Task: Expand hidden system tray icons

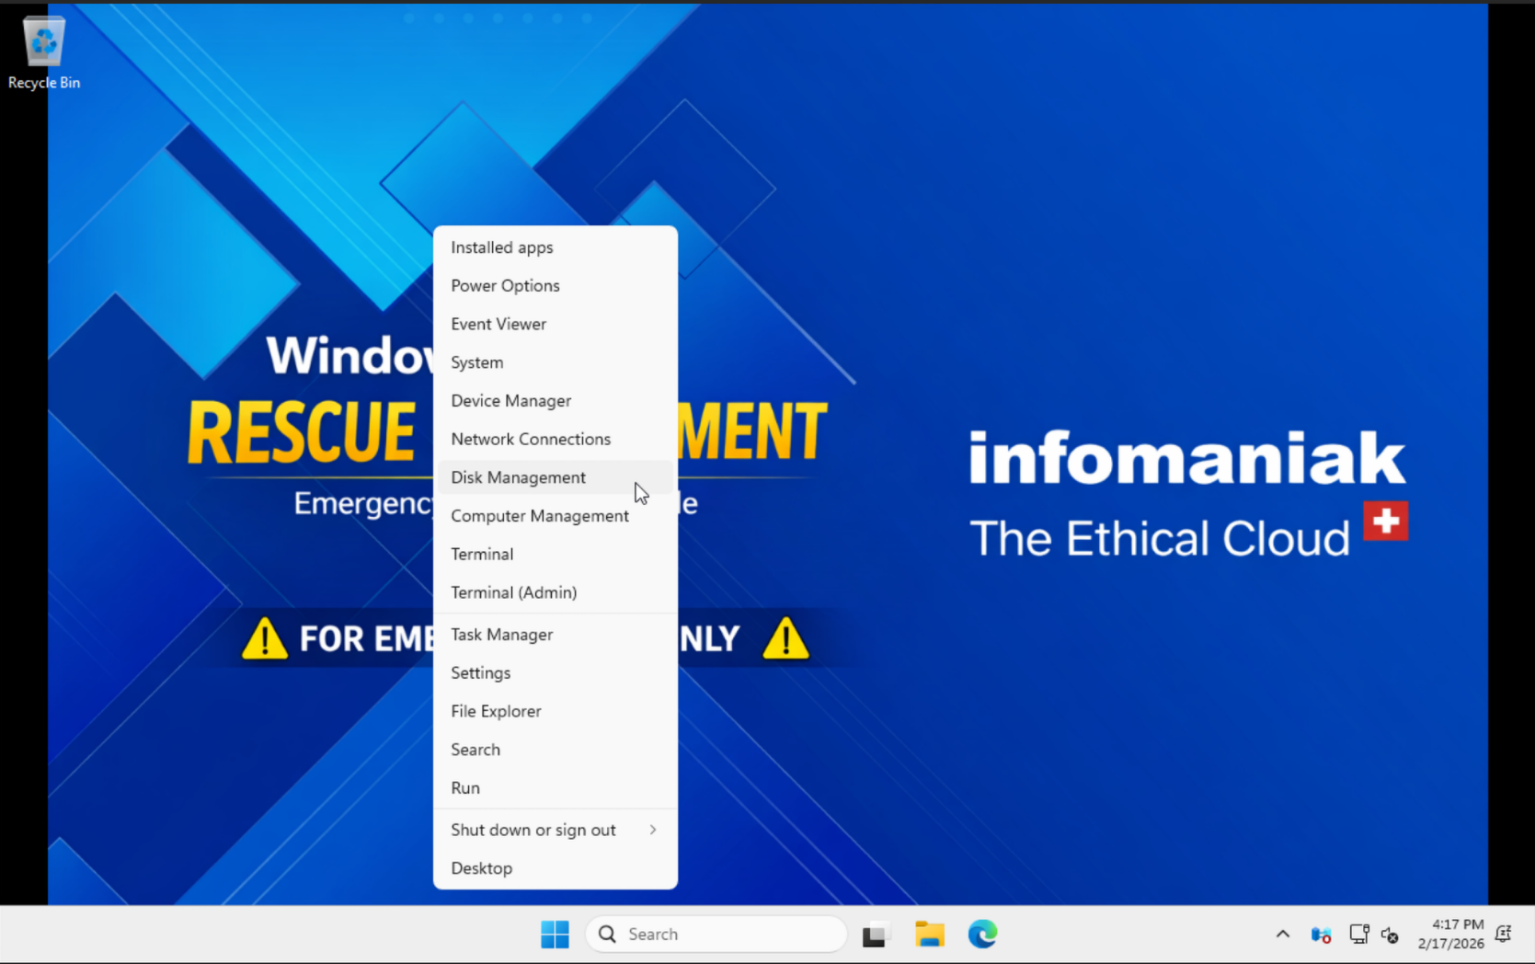Action: tap(1282, 934)
